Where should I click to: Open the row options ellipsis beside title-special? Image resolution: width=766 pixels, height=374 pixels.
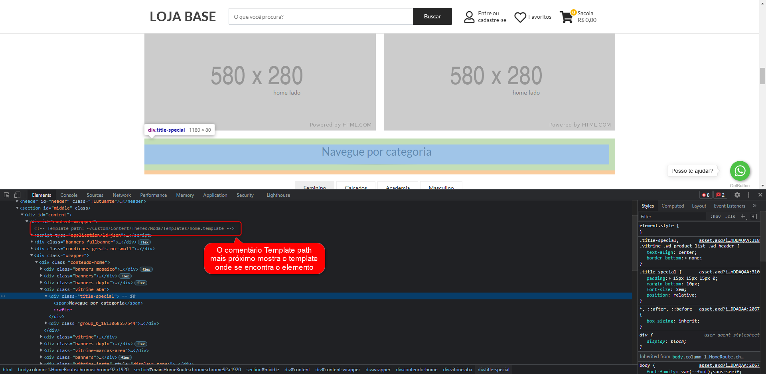coord(3,296)
